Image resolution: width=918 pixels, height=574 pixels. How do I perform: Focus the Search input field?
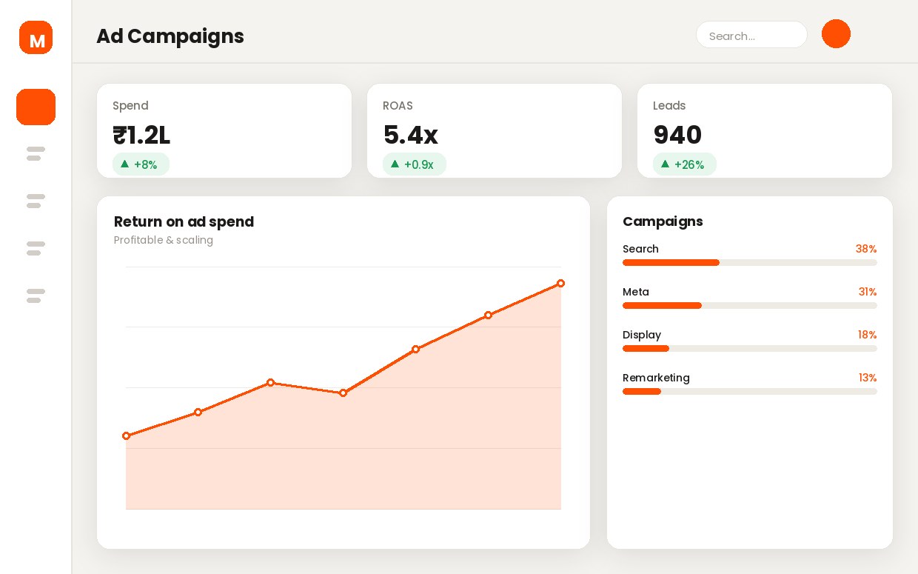pos(751,35)
